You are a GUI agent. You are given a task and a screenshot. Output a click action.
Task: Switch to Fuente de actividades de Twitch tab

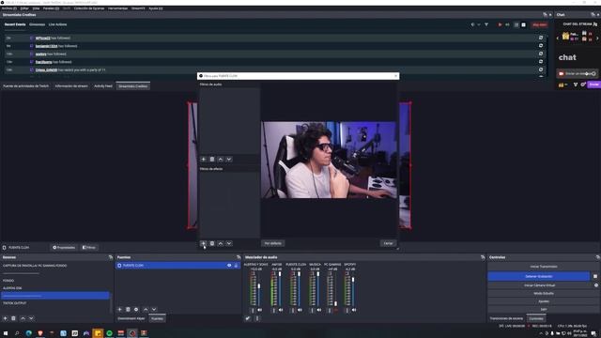(26, 86)
